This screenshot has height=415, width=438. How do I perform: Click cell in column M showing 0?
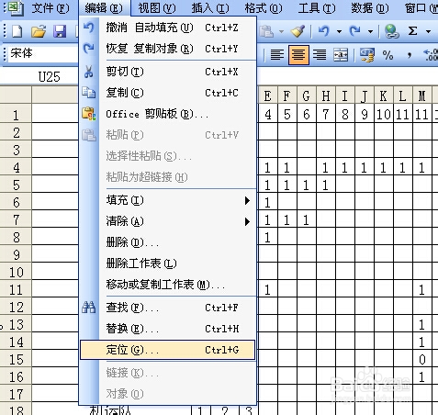coord(422,359)
